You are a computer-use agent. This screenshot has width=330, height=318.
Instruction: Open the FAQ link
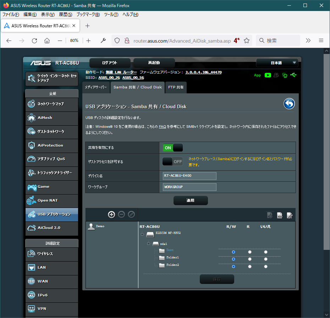point(162,126)
